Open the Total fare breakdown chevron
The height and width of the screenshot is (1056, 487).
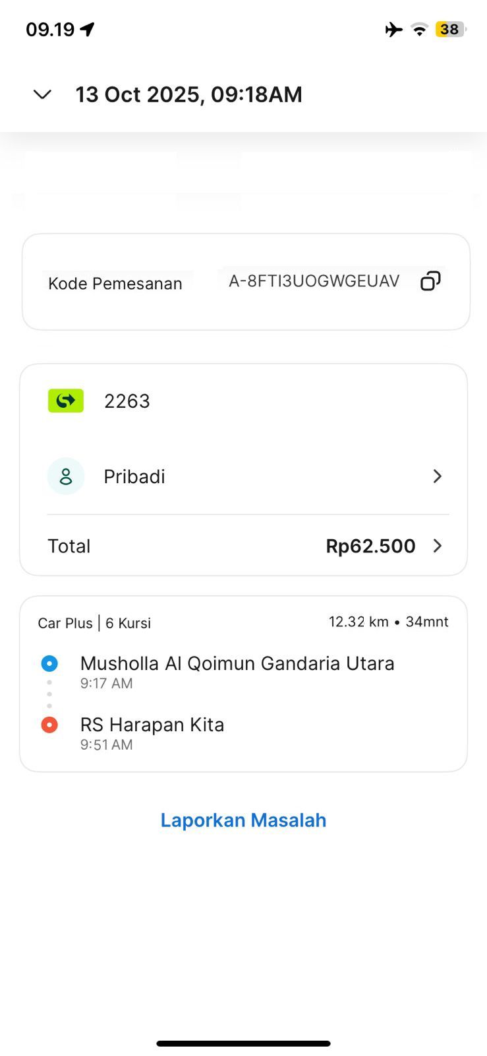(437, 546)
